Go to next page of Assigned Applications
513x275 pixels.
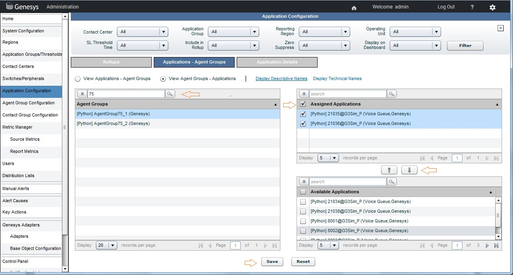[487, 158]
